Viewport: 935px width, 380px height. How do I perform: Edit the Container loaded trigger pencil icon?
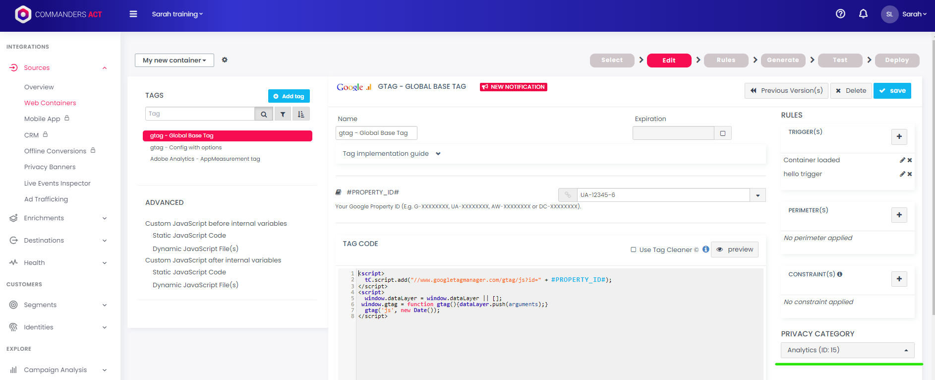tap(902, 160)
